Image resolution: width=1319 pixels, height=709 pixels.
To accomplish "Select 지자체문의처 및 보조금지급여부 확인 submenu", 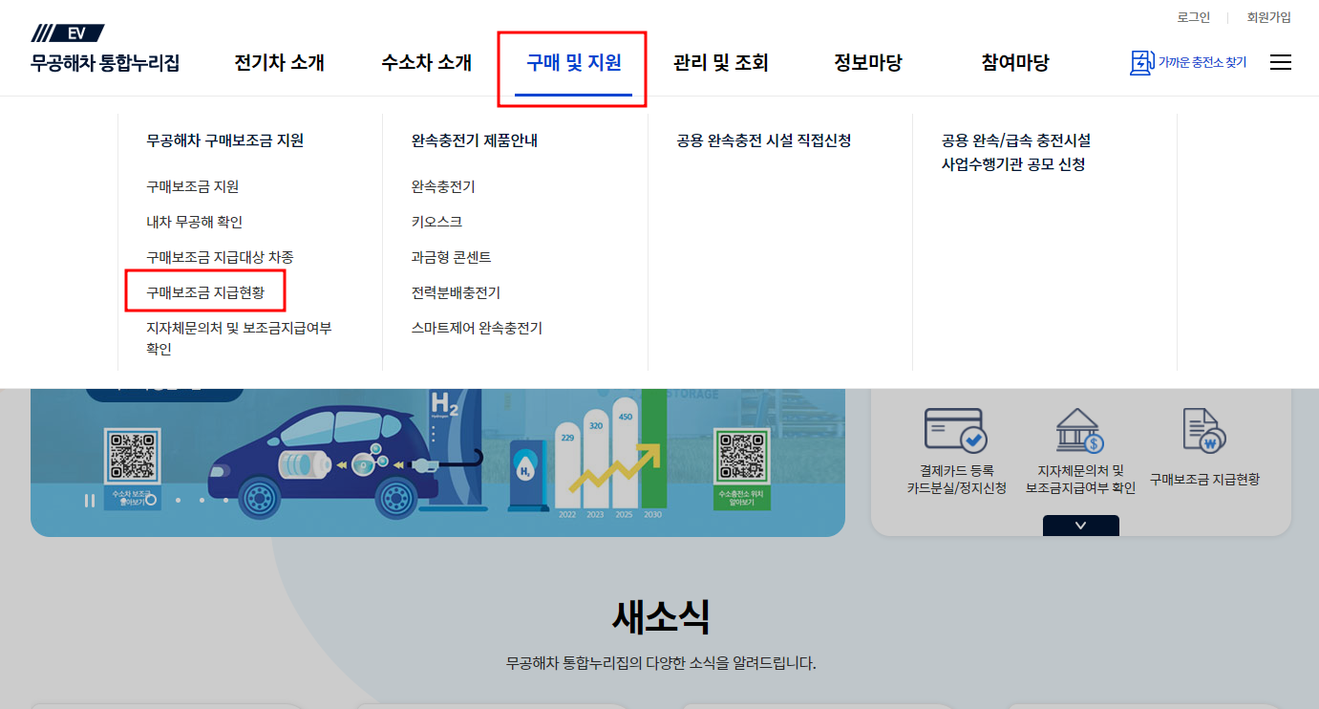I will pos(239,338).
